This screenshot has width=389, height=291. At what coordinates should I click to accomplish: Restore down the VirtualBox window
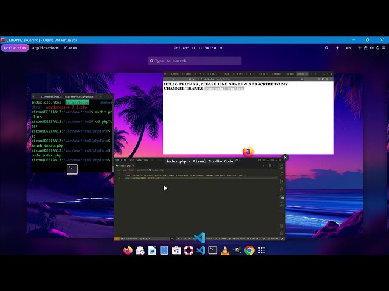point(367,40)
